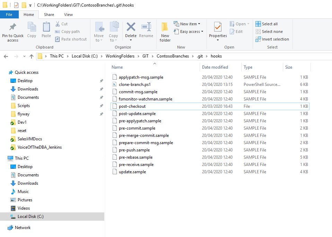Select pre-push.sample file

click(x=210, y=150)
